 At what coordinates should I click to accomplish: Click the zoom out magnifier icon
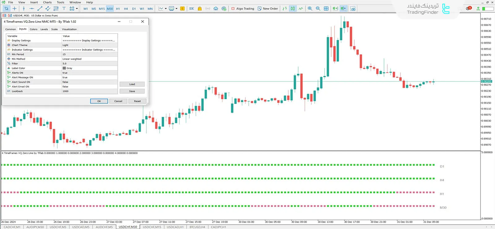[x=318, y=9]
